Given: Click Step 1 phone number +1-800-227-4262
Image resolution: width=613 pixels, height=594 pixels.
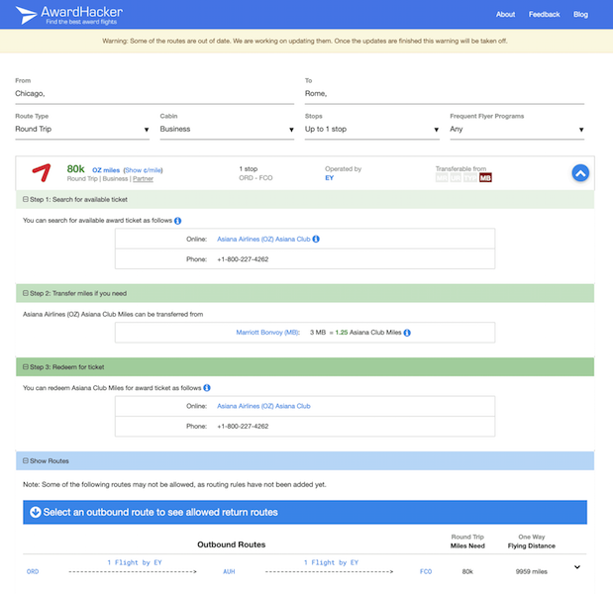Looking at the screenshot, I should tap(243, 259).
